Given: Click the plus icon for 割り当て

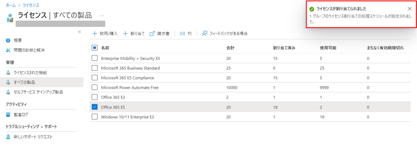Looking at the screenshot, I should pyautogui.click(x=125, y=34).
